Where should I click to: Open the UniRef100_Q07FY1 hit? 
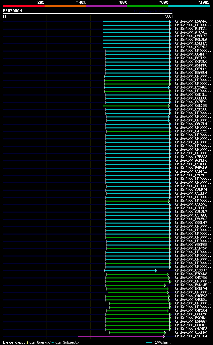pos(191,102)
